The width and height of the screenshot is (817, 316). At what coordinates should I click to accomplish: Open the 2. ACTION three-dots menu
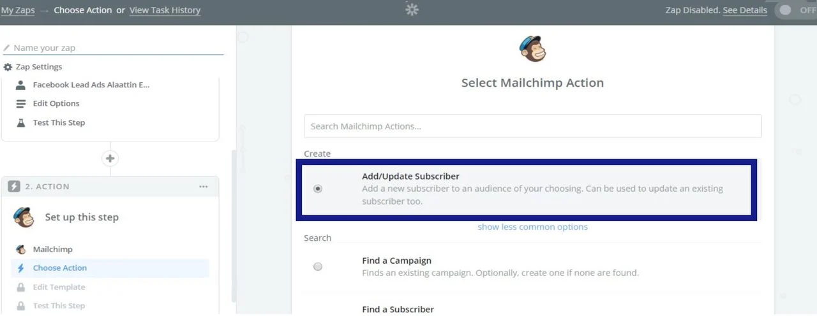[203, 187]
